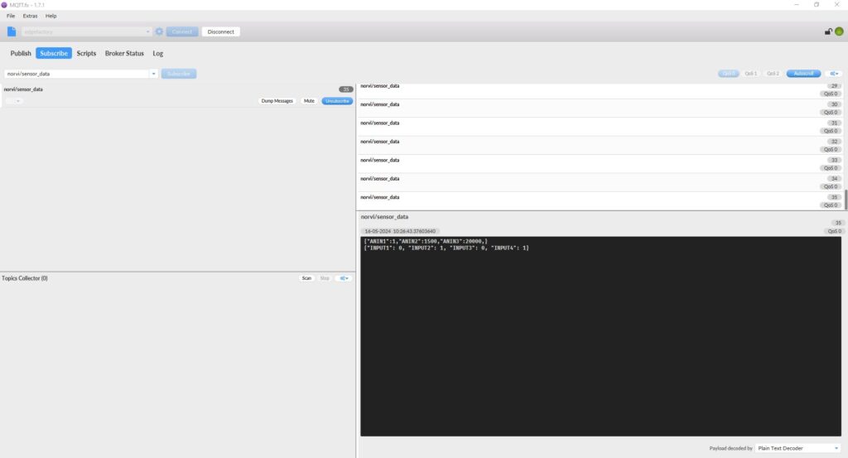Click the Disconnect button
Viewport: 848px width, 458px height.
221,31
